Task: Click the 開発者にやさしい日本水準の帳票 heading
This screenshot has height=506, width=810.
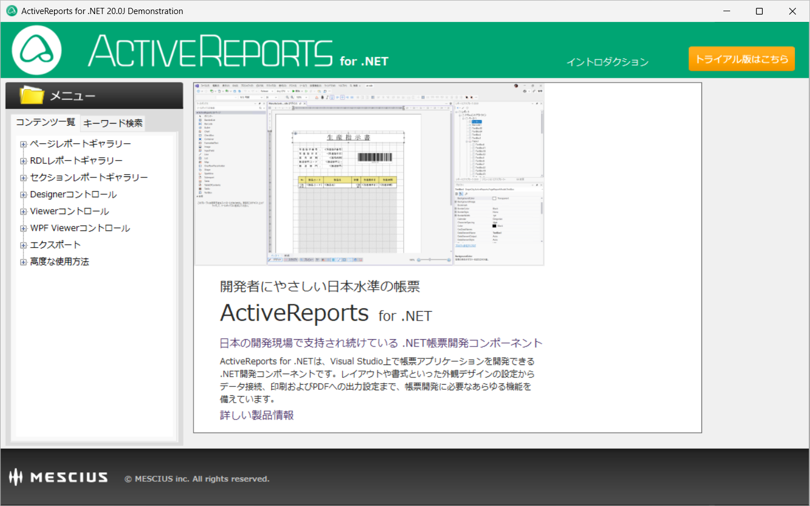Action: point(319,286)
